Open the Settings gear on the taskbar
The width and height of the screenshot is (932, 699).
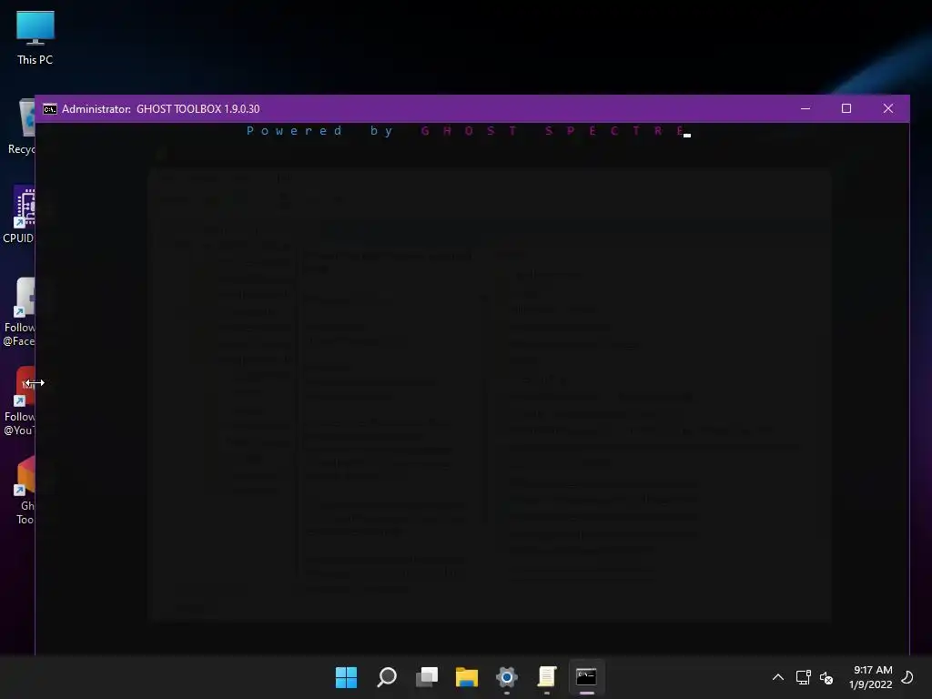click(506, 677)
